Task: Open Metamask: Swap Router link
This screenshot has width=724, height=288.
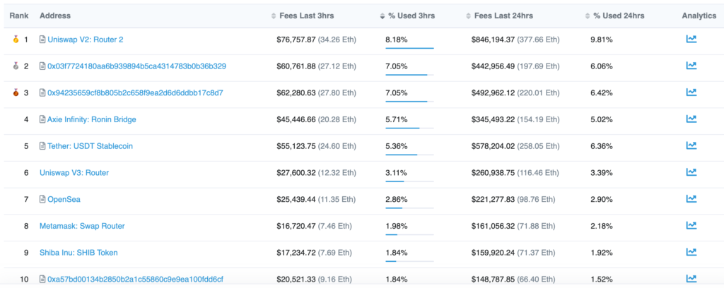Action: tap(82, 227)
